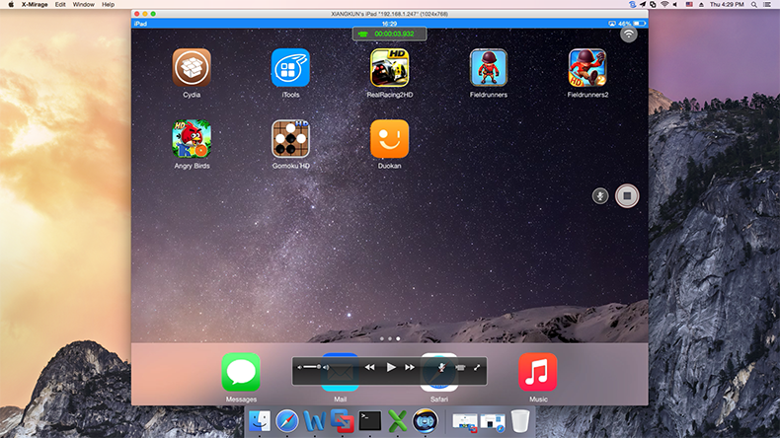The height and width of the screenshot is (438, 780).
Task: Open Notification Center in menu bar
Action: (767, 5)
